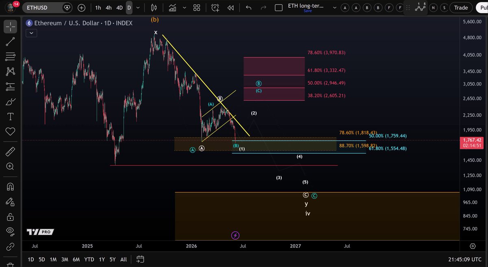Click the circled N favorite button
The height and width of the screenshot is (267, 488).
pos(434,7)
